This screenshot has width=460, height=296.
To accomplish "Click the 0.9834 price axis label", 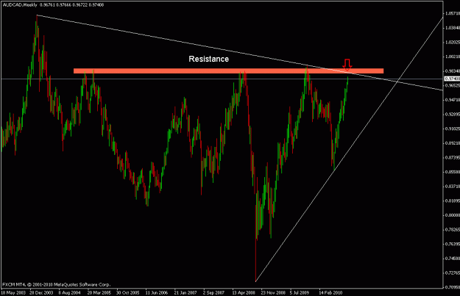I will (x=453, y=71).
